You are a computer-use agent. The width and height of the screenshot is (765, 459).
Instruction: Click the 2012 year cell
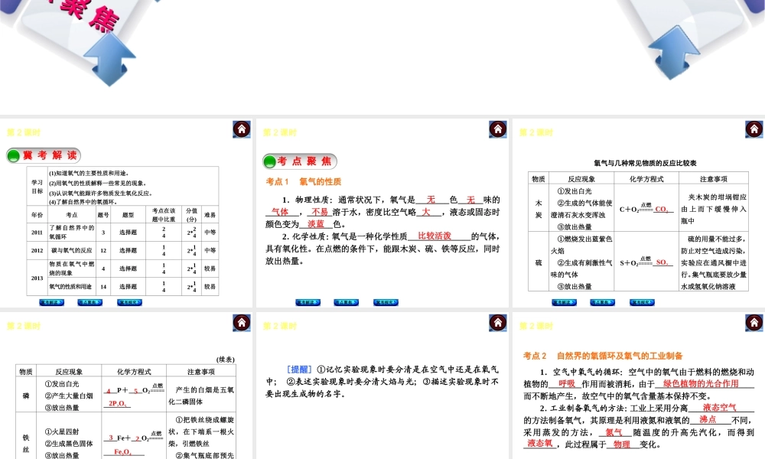click(37, 250)
